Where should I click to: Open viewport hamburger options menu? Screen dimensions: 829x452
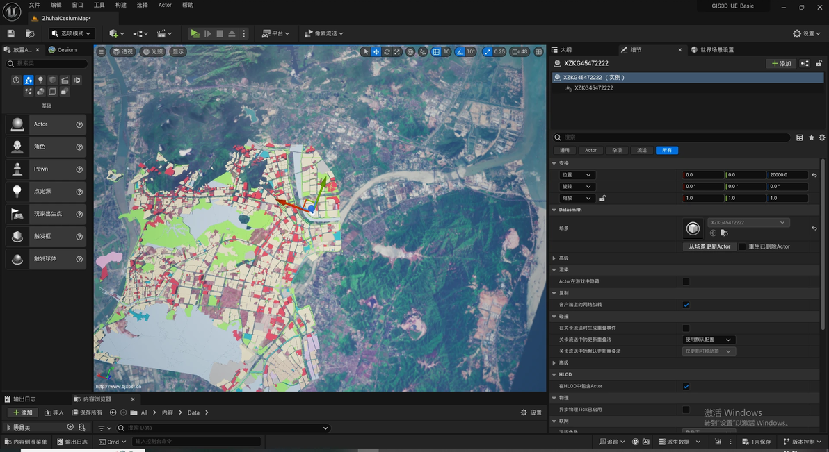point(102,52)
